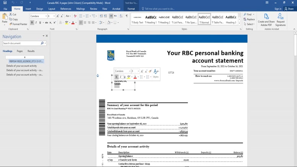The width and height of the screenshot is (297, 167).
Task: Click Create and Share Adobe PDF
Action: coord(266,19)
